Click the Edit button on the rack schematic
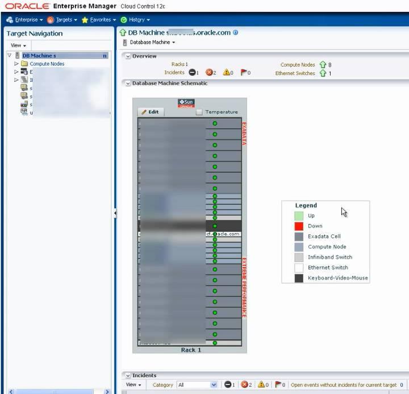 [150, 112]
